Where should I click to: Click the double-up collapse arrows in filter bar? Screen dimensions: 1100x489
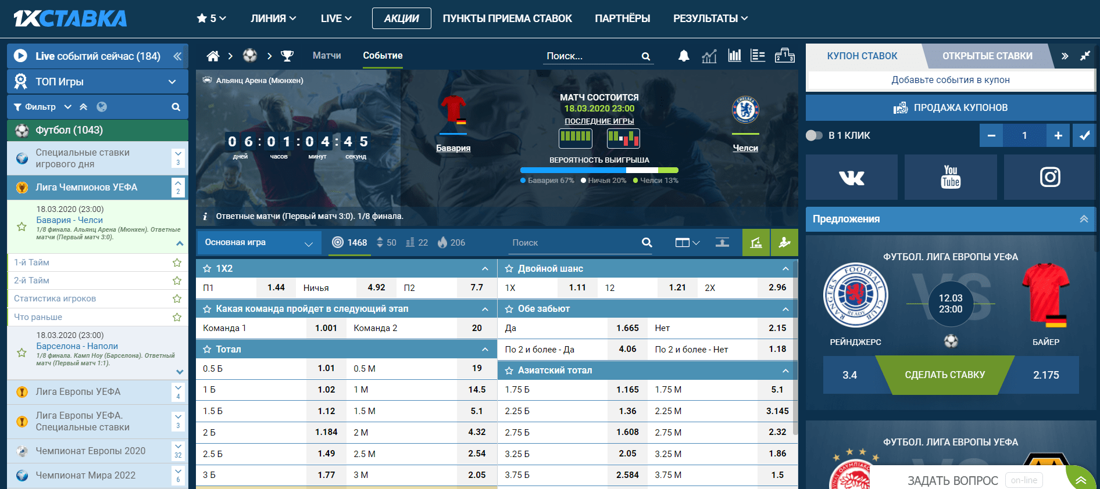coord(84,107)
